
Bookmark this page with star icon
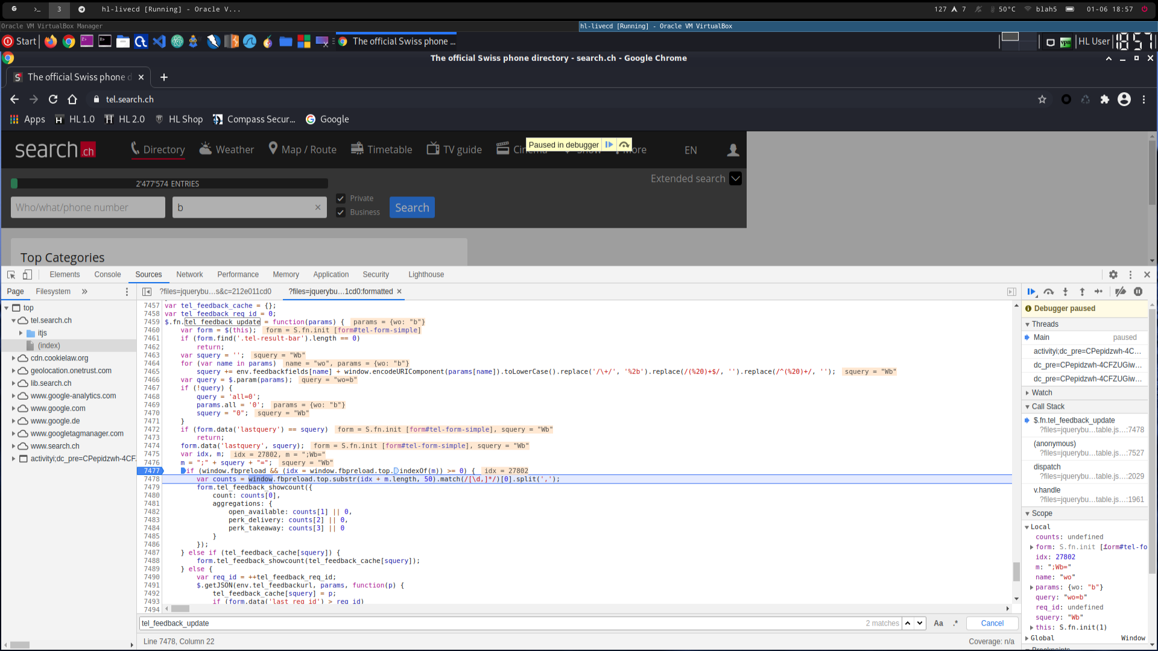pyautogui.click(x=1042, y=99)
